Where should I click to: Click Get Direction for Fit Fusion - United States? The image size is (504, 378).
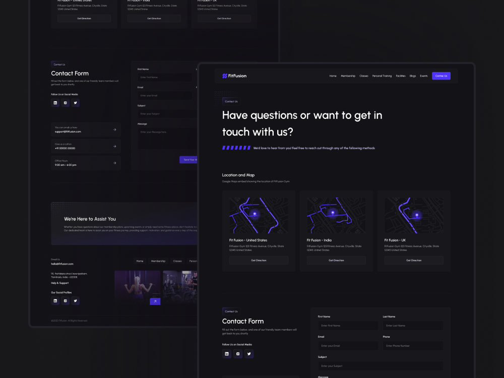click(259, 261)
